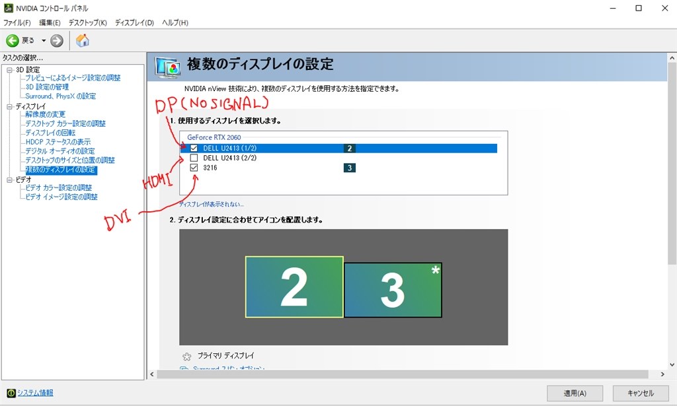The height and width of the screenshot is (406, 677).
Task: Open デスクトップ カラー設定の調整
Action: pyautogui.click(x=65, y=123)
